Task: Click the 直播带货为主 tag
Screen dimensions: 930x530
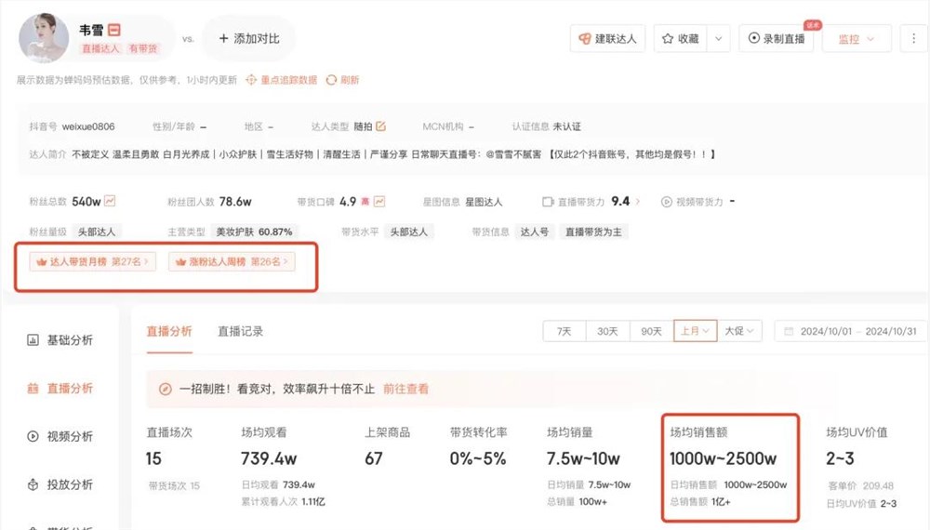Action: click(593, 232)
